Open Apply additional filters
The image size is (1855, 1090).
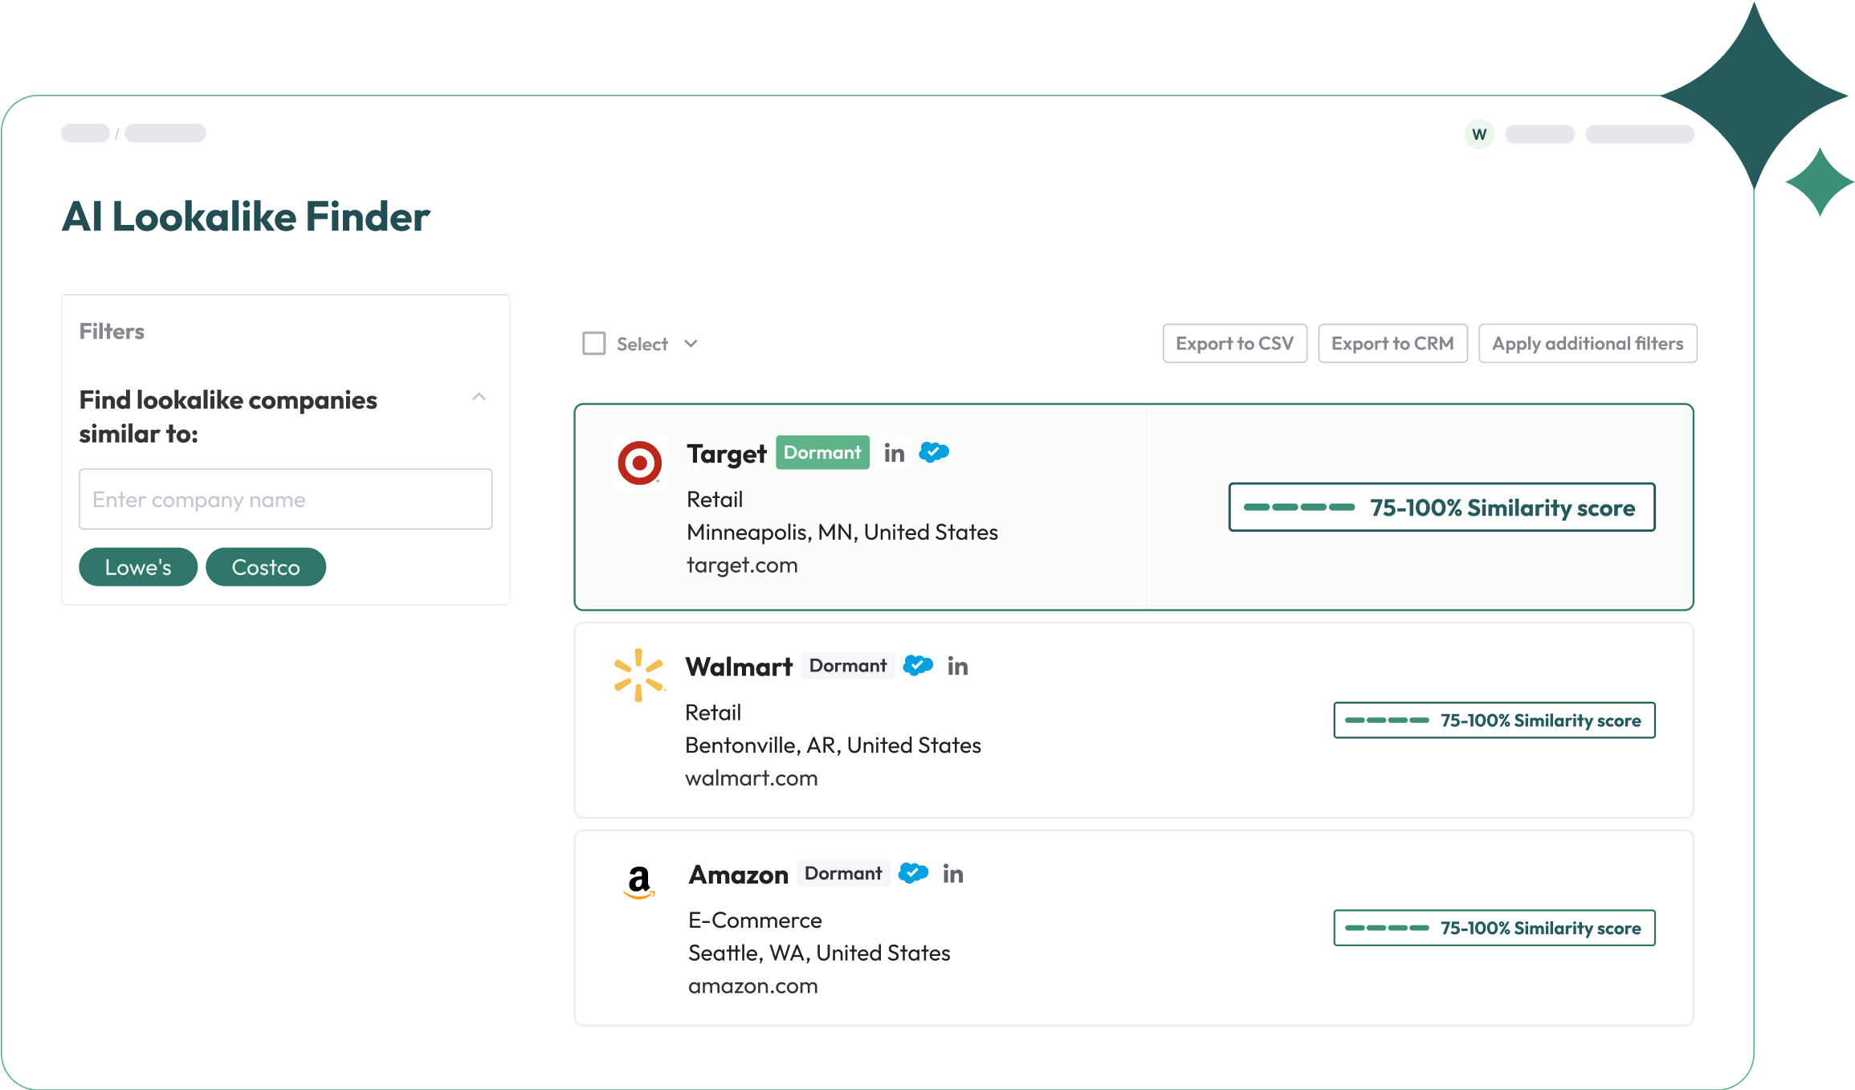(1587, 344)
